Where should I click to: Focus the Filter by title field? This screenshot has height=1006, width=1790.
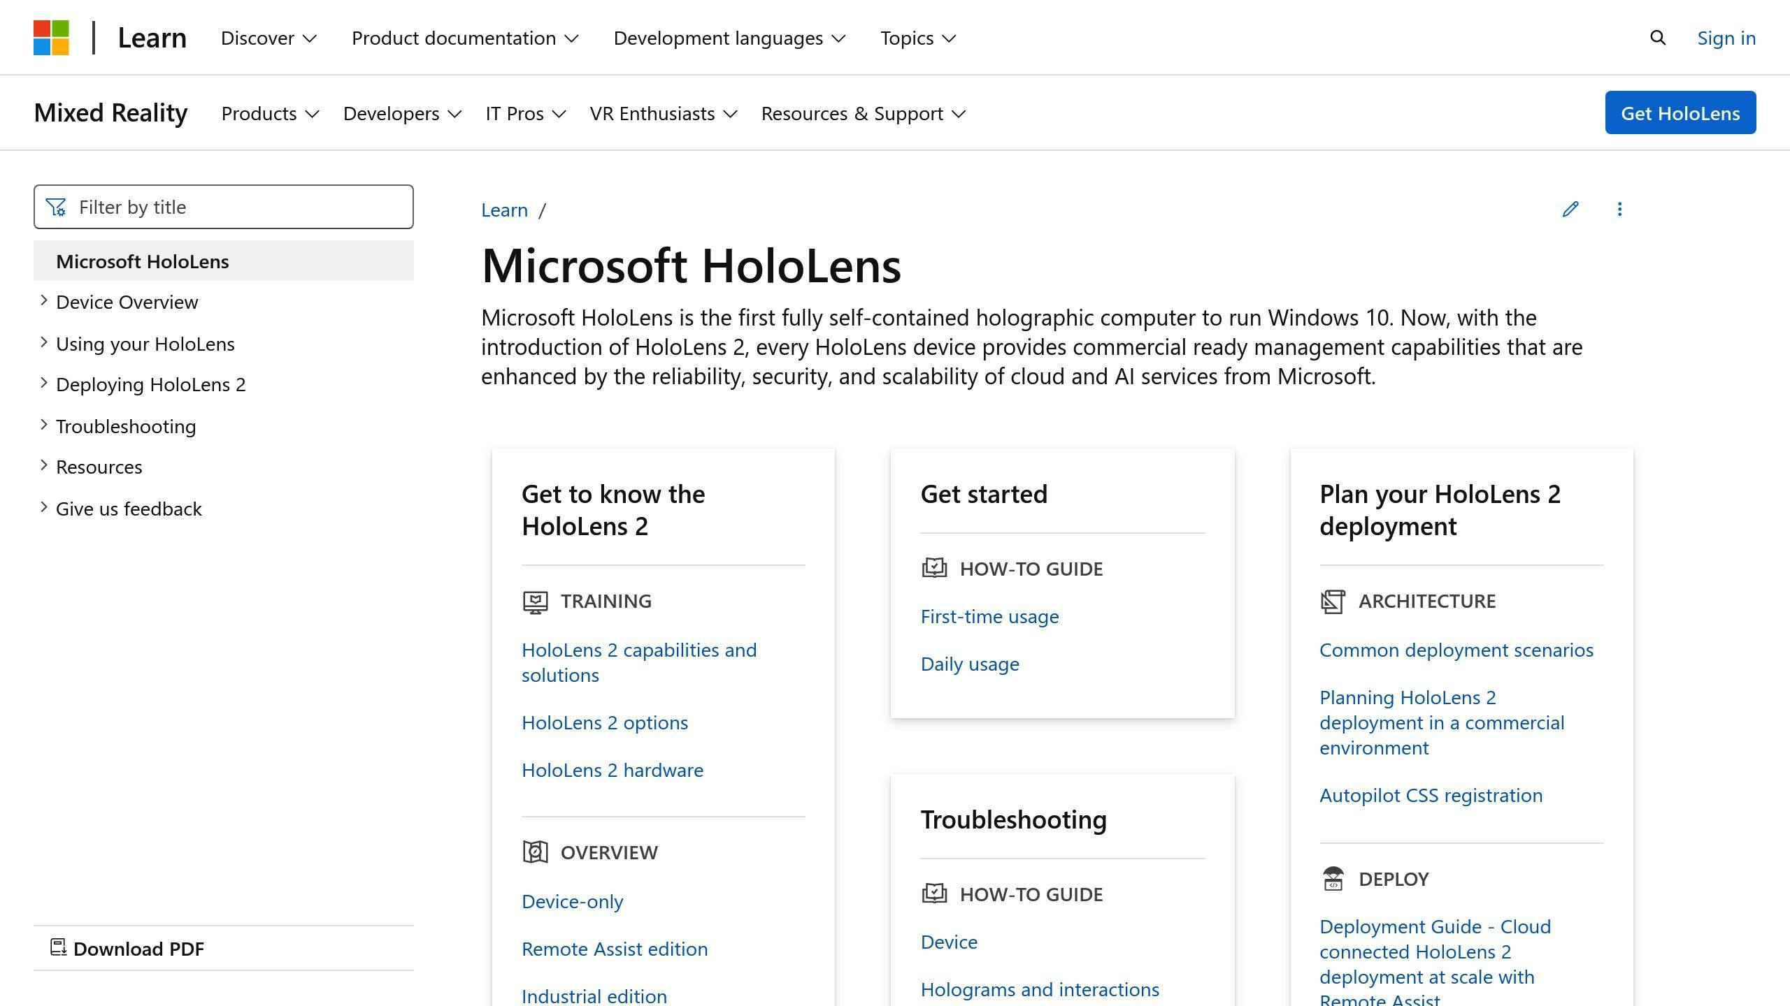(224, 207)
